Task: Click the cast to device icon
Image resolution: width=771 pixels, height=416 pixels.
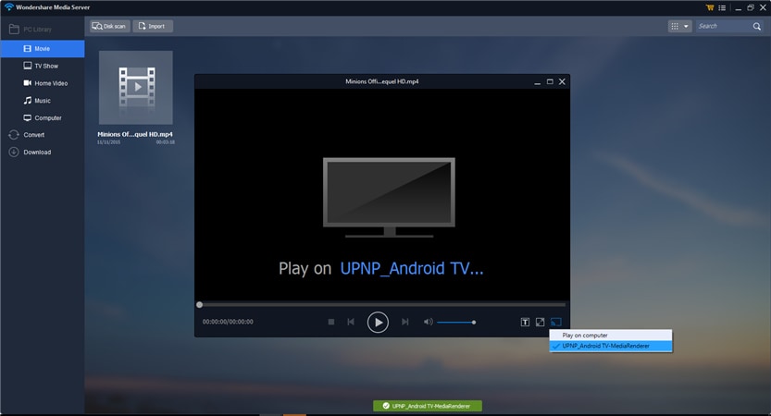Action: point(556,323)
